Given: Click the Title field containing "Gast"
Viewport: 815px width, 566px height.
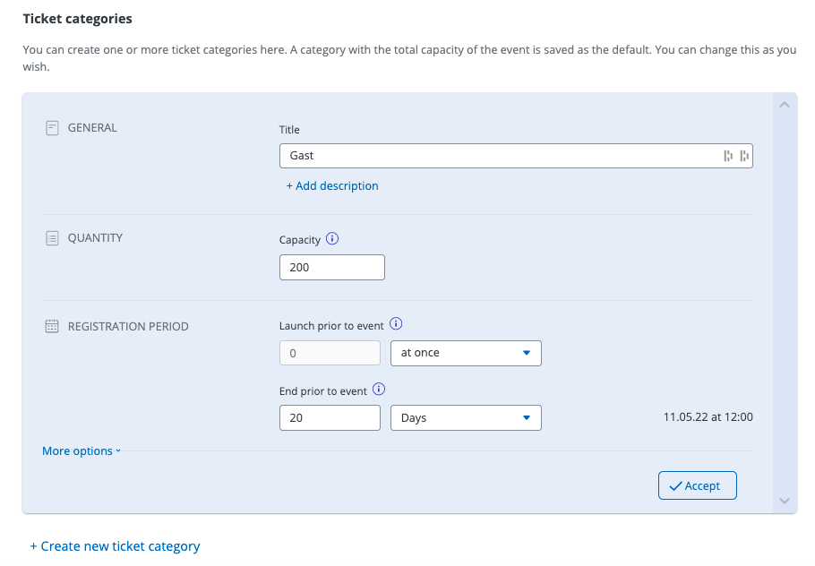Looking at the screenshot, I should coord(502,156).
